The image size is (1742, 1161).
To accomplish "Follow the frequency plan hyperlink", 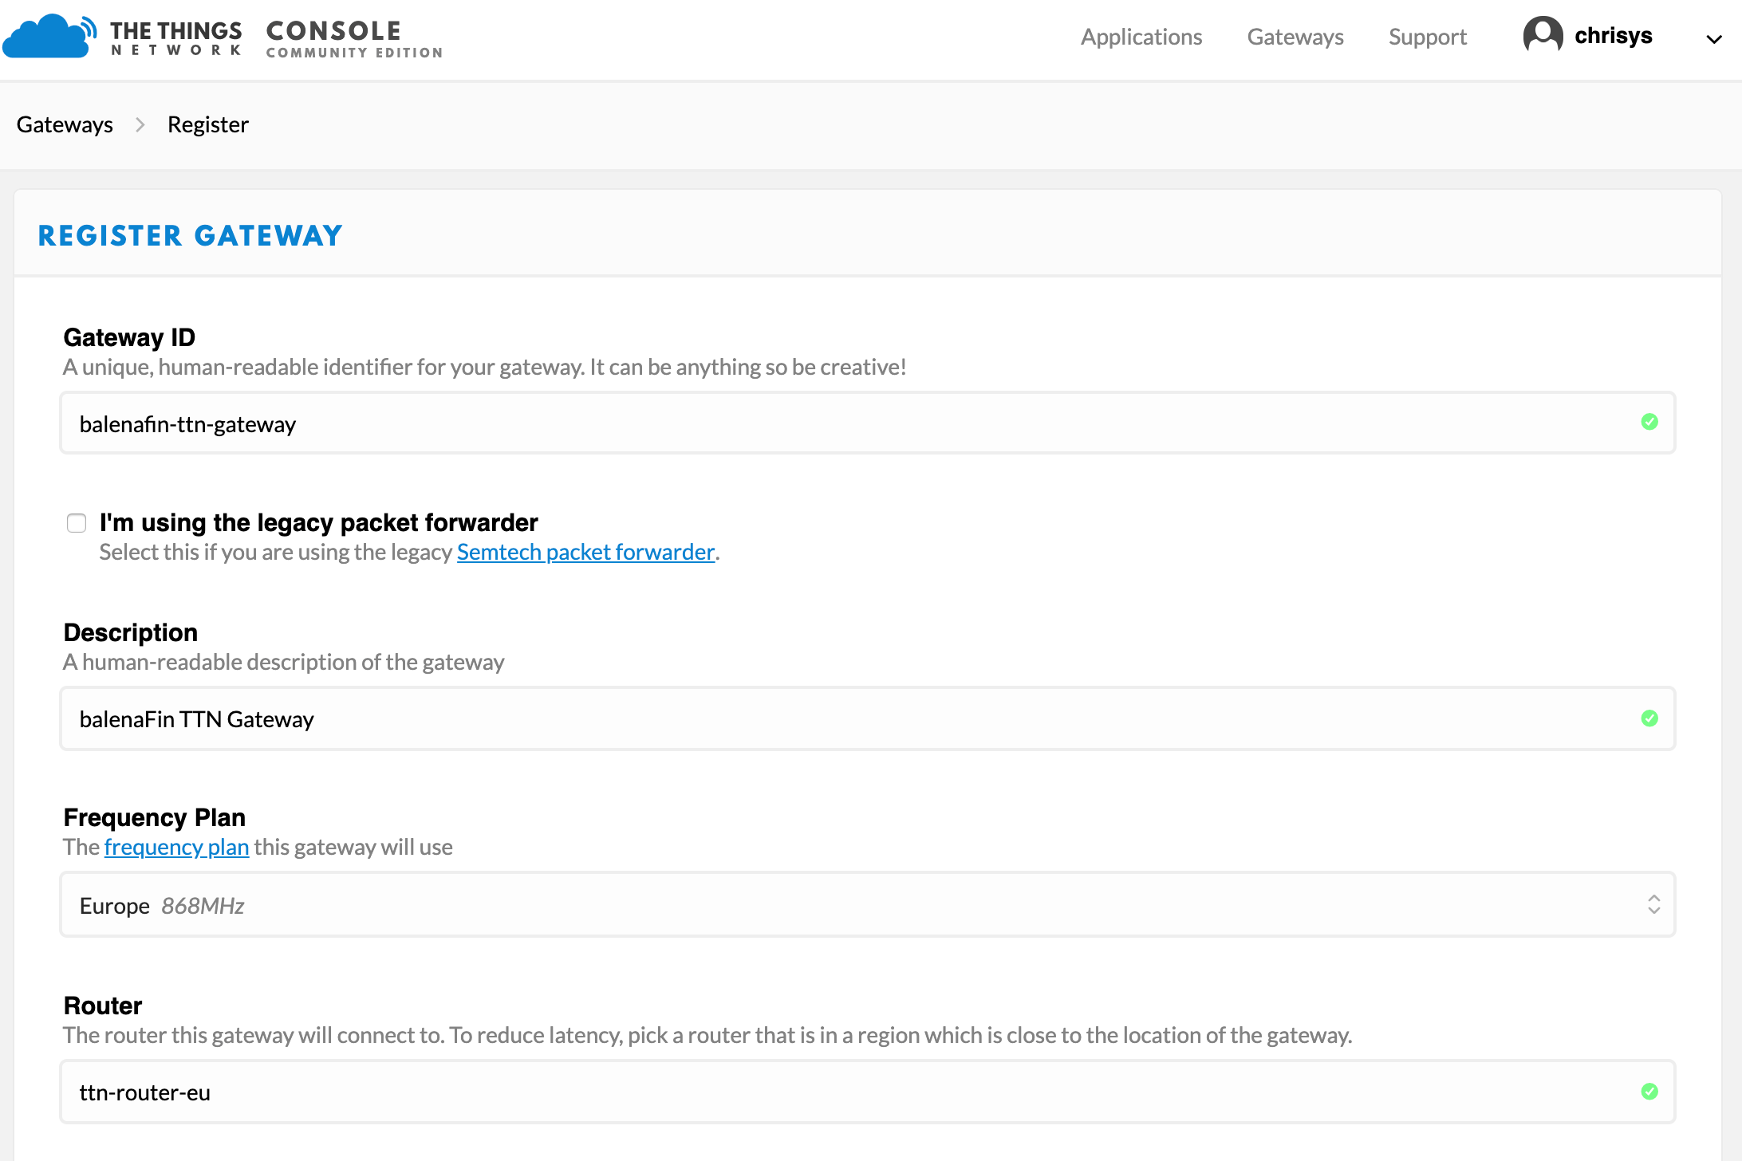I will pyautogui.click(x=176, y=847).
